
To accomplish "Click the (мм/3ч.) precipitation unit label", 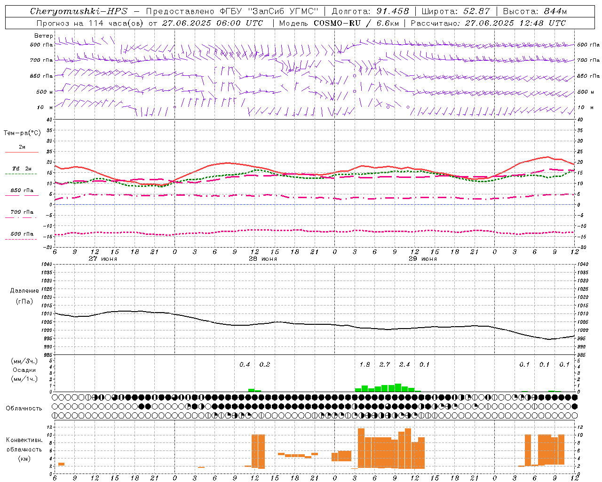I will [24, 361].
